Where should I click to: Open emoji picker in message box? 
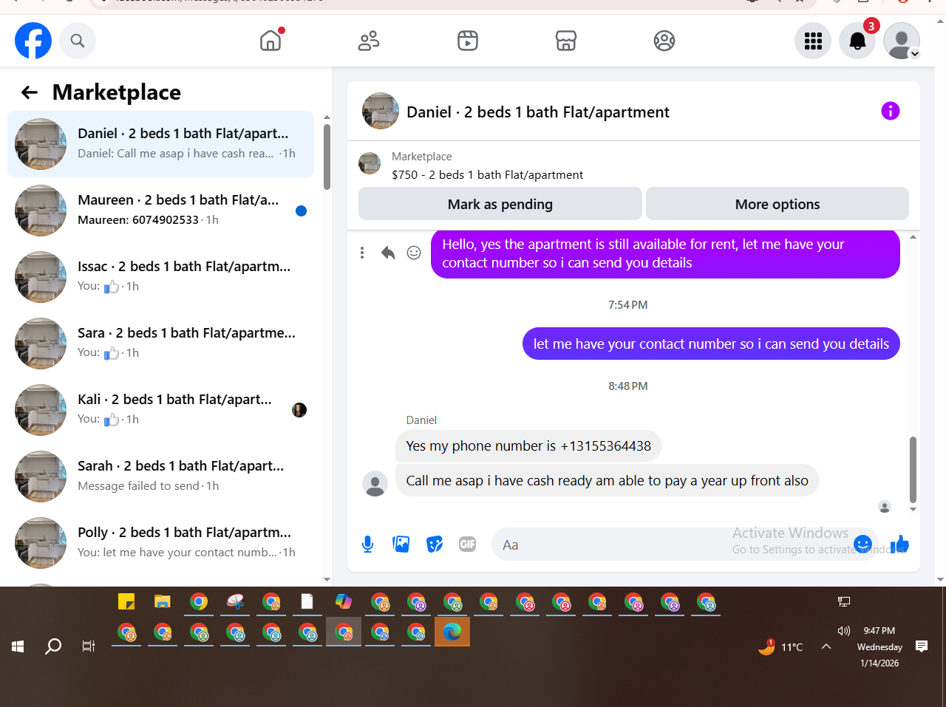tap(862, 544)
